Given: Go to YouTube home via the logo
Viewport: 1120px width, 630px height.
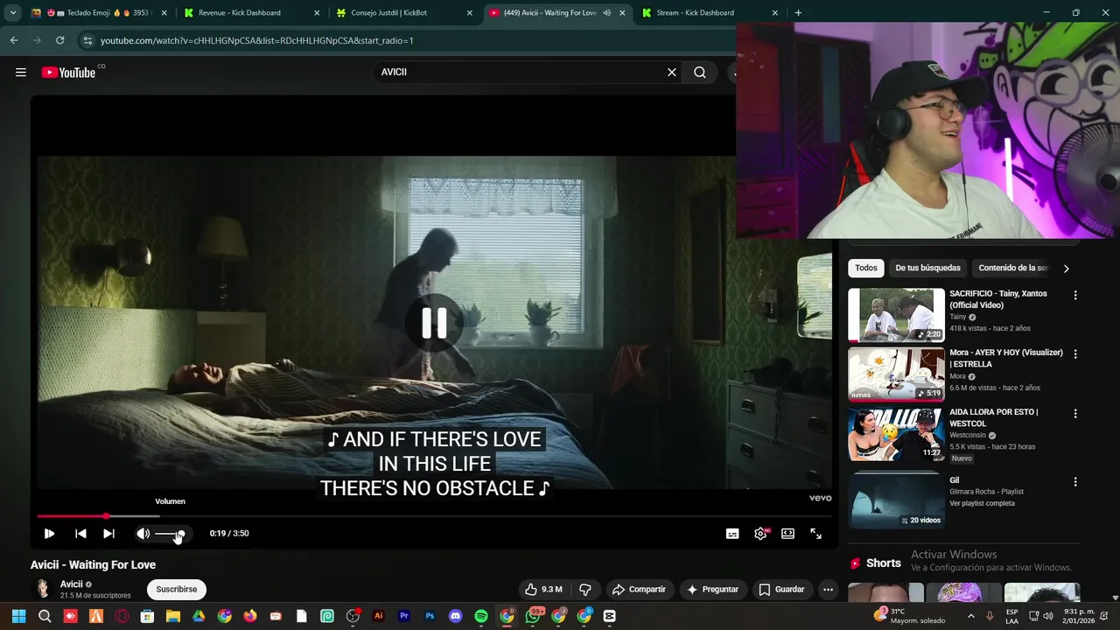Looking at the screenshot, I should [68, 73].
